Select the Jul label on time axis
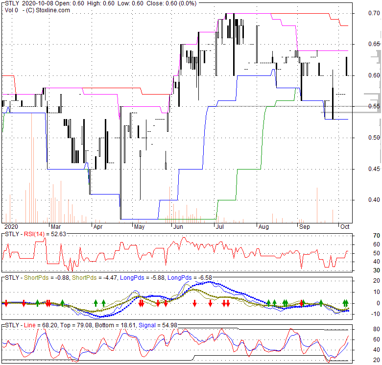This screenshot has width=382, height=365. [220, 227]
